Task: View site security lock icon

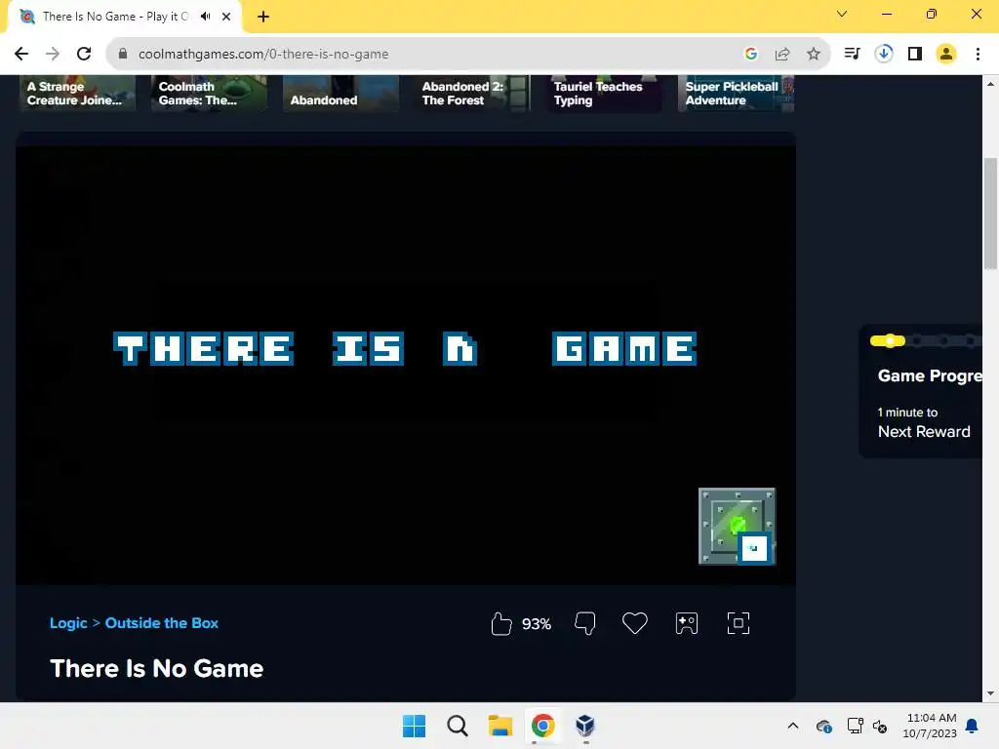Action: 123,55
